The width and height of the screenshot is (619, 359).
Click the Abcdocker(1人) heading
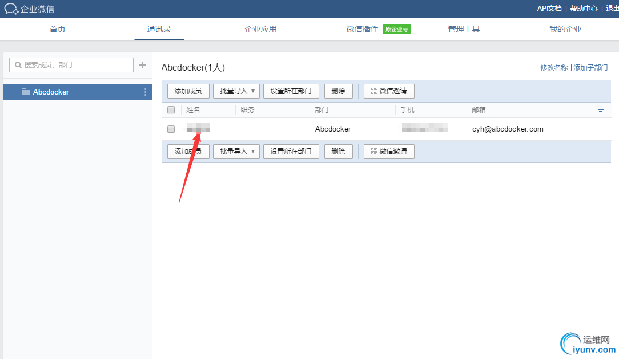[x=193, y=68]
